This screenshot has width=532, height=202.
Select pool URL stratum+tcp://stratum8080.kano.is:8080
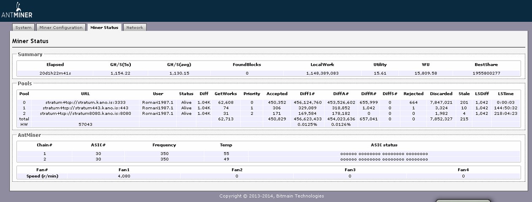coord(85,114)
